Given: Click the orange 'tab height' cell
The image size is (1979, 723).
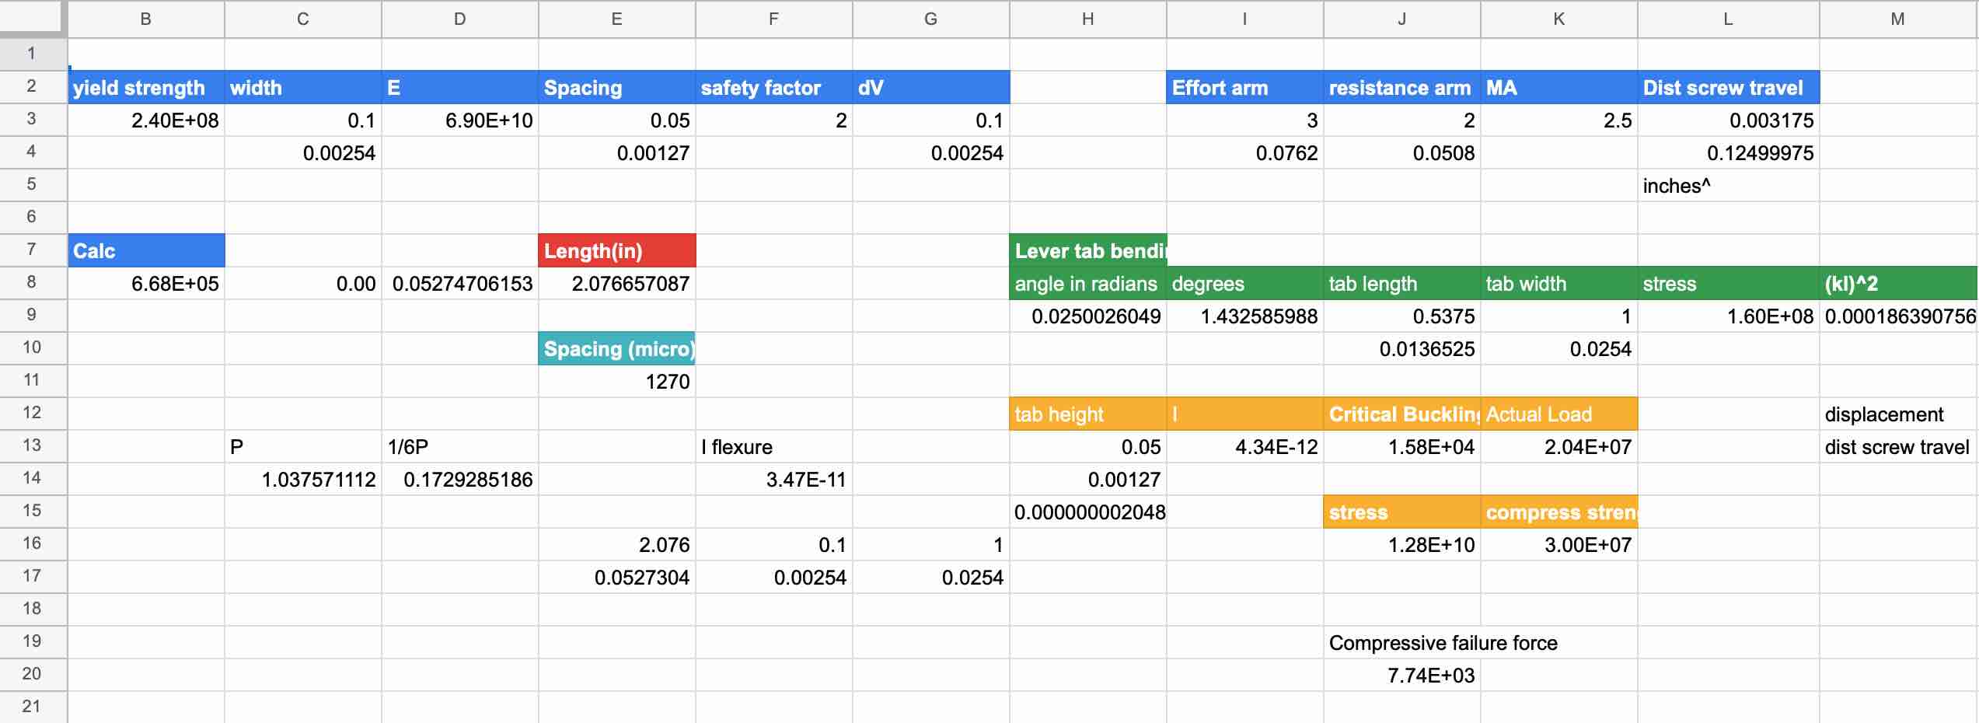Looking at the screenshot, I should click(1088, 414).
